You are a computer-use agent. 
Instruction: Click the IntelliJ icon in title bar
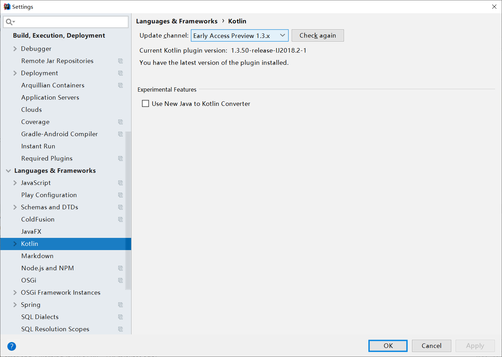[x=7, y=7]
